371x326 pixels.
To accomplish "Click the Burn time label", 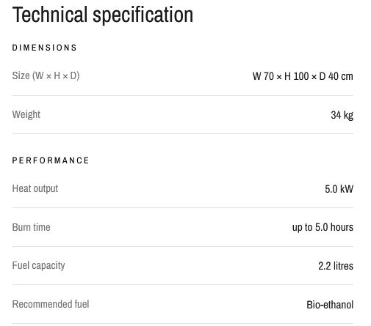I will tap(32, 227).
